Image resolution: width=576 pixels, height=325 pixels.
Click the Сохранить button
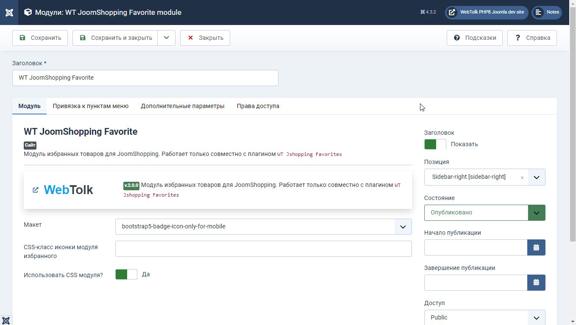pyautogui.click(x=40, y=38)
